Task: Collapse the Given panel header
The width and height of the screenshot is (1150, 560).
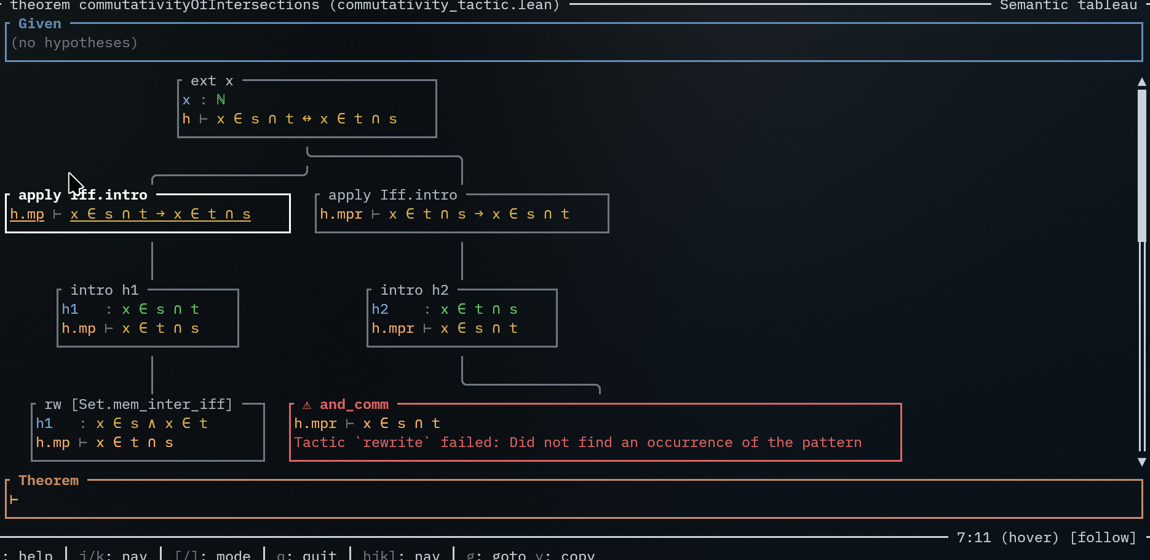Action: click(40, 24)
